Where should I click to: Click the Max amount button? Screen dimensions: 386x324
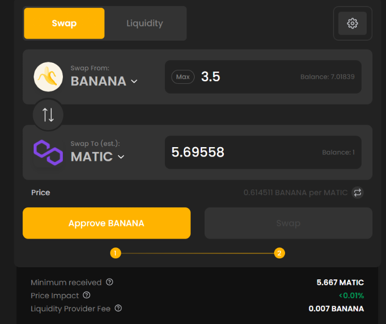click(183, 77)
